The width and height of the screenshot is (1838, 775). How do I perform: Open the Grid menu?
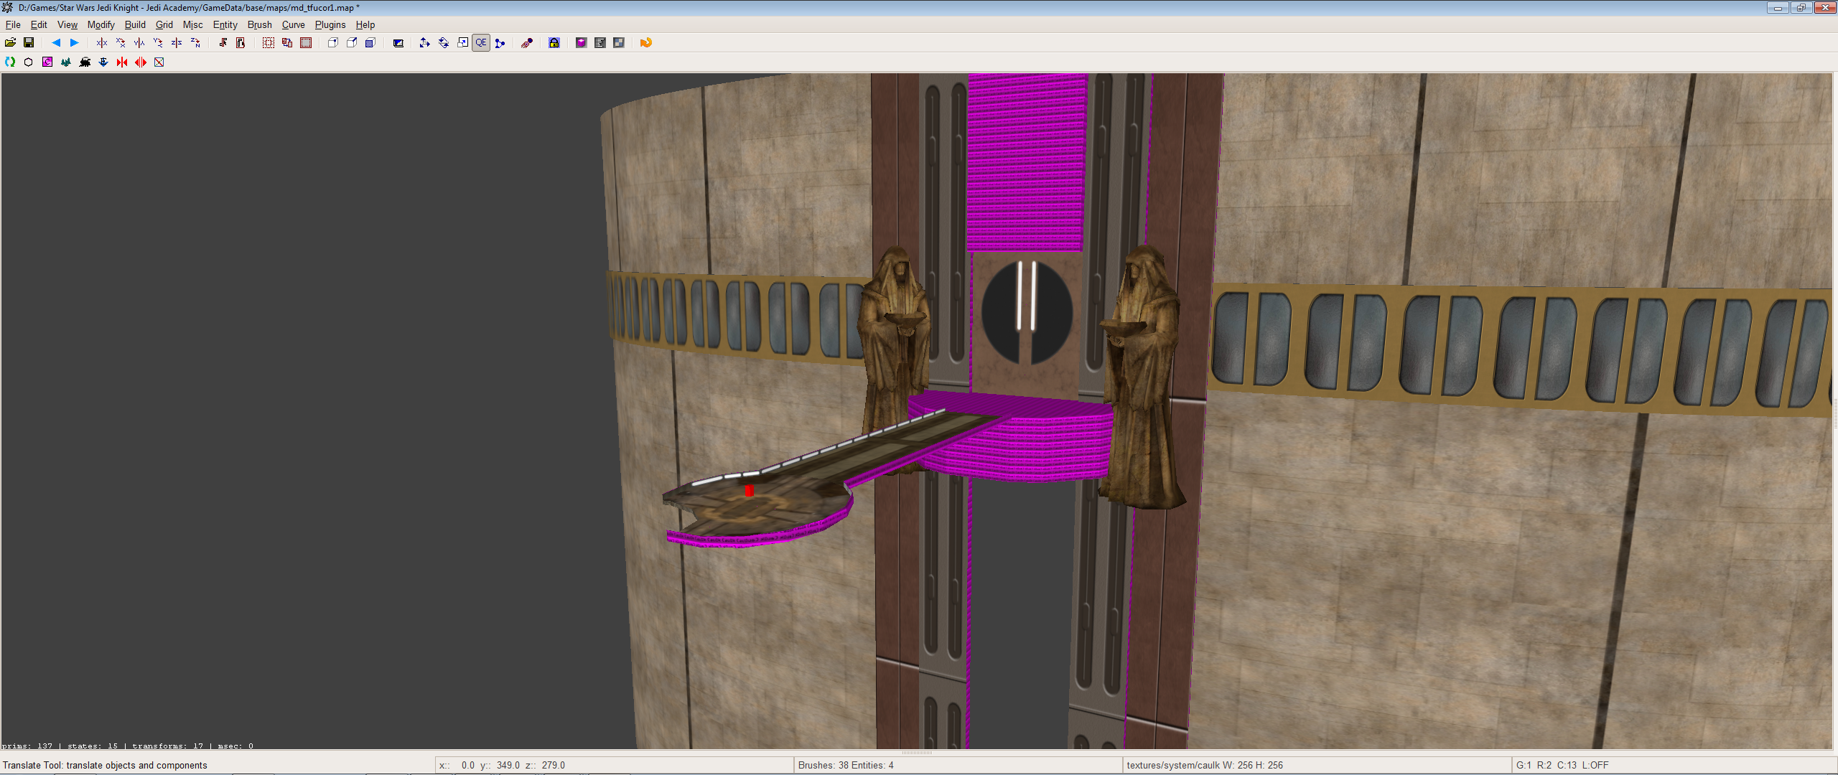click(x=164, y=24)
